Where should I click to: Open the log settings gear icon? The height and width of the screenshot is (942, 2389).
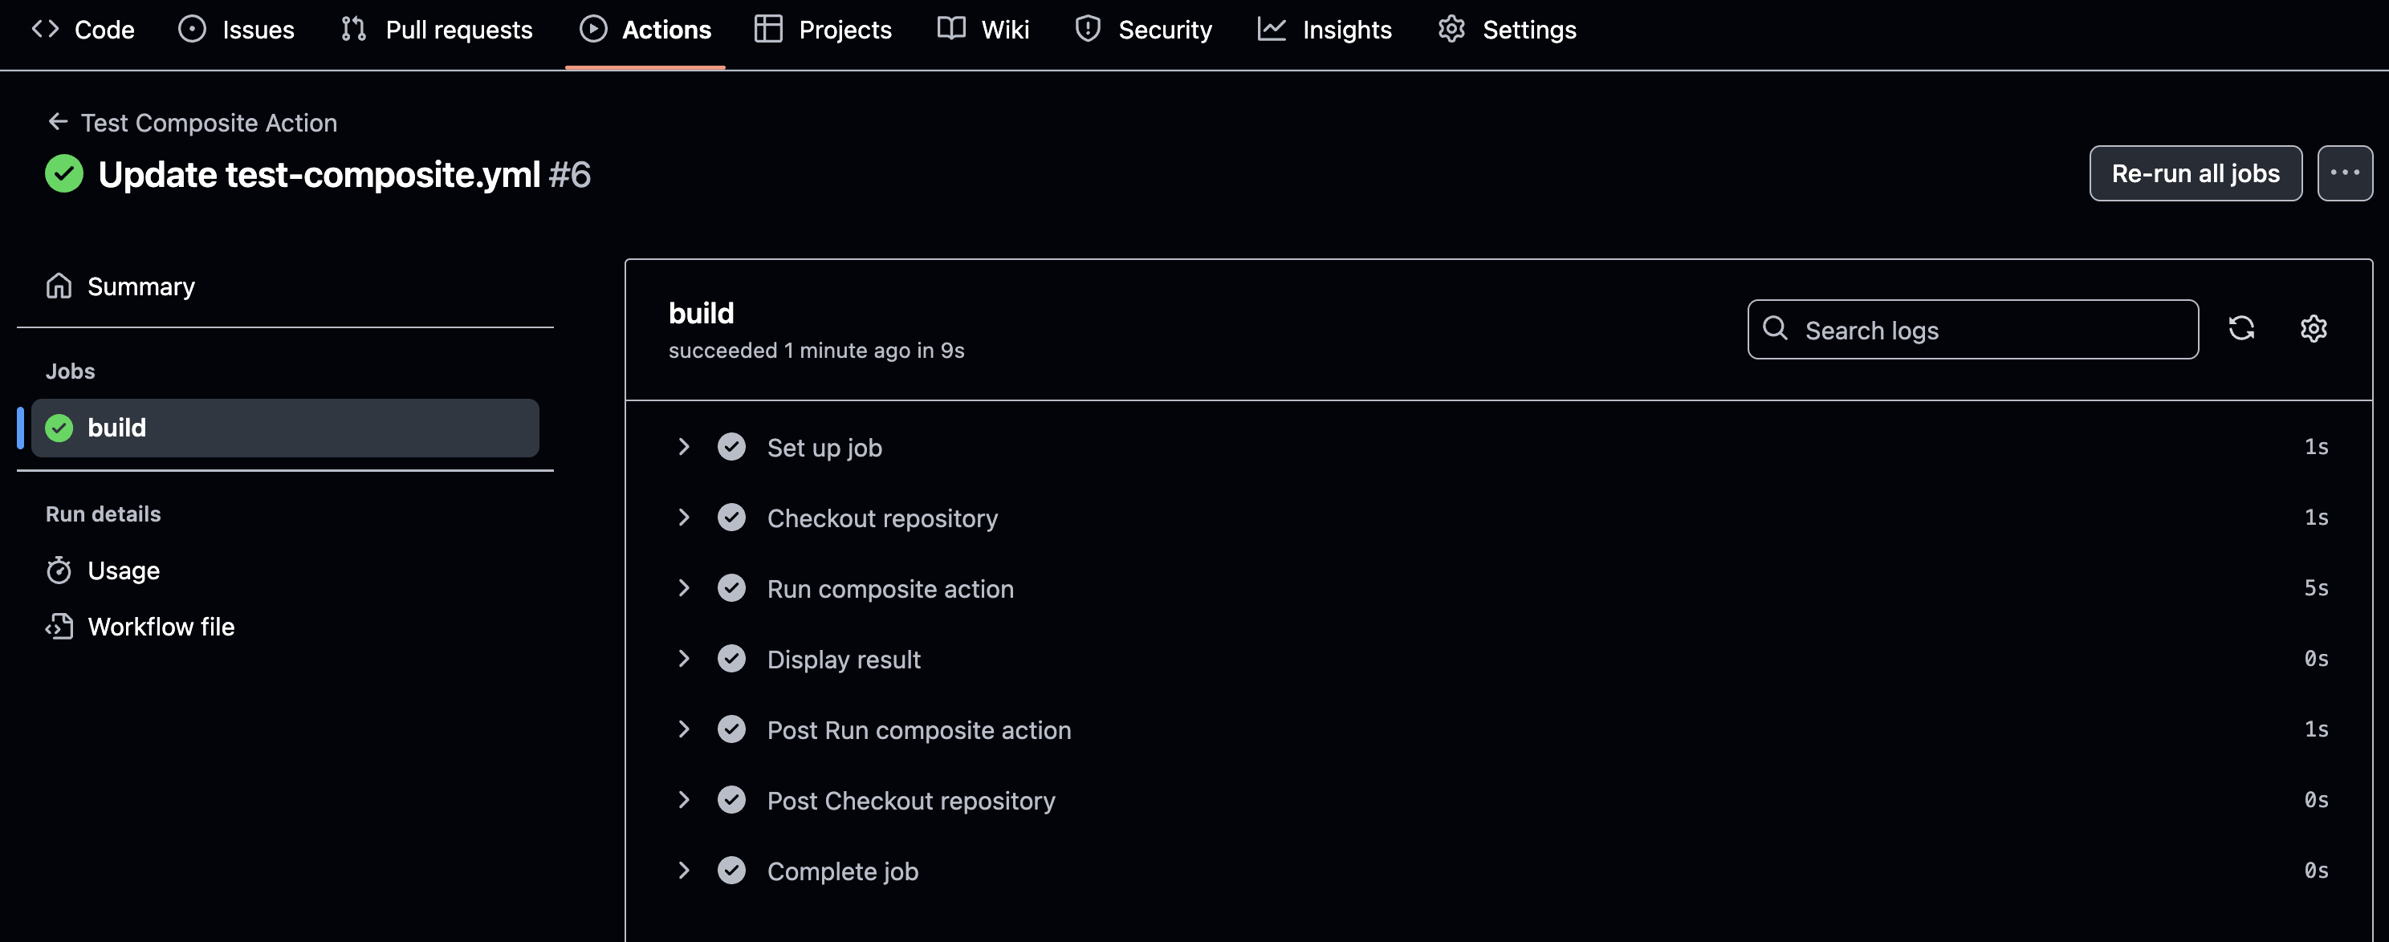[x=2313, y=328]
